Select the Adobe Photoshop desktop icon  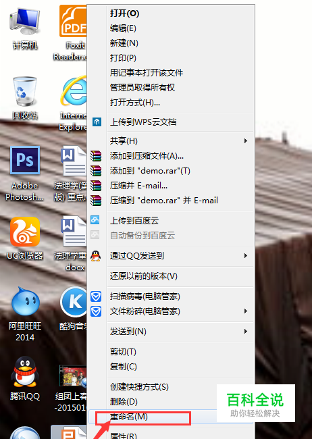coord(25,160)
